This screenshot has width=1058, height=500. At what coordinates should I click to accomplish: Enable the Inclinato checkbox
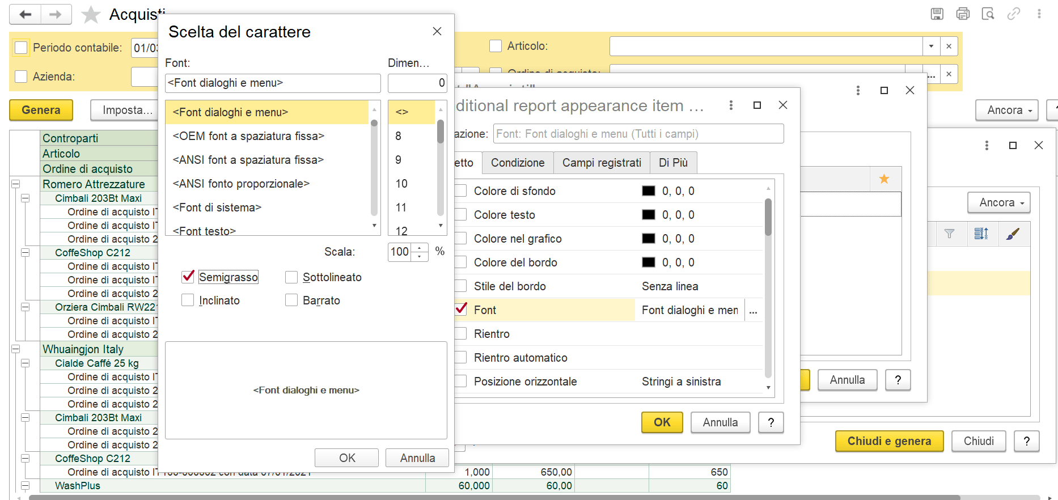[x=188, y=300]
